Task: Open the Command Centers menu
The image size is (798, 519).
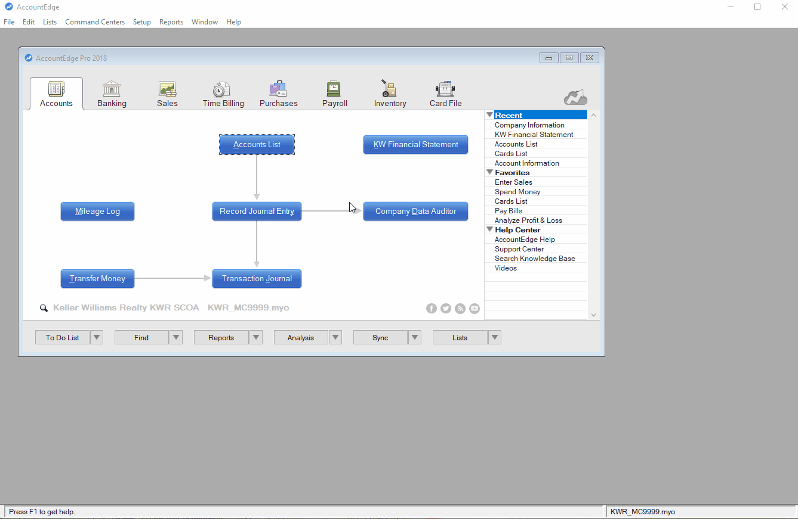Action: [x=95, y=22]
